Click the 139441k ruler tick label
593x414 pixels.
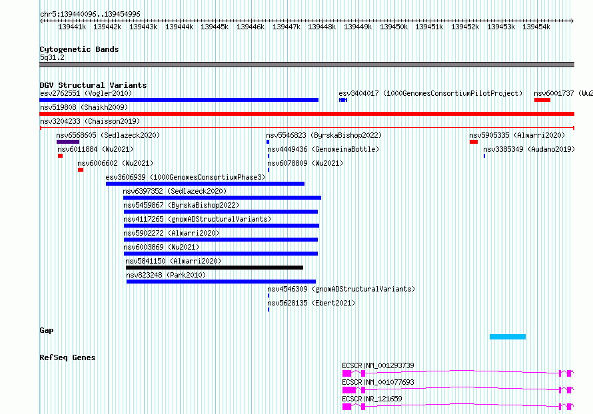tap(72, 27)
